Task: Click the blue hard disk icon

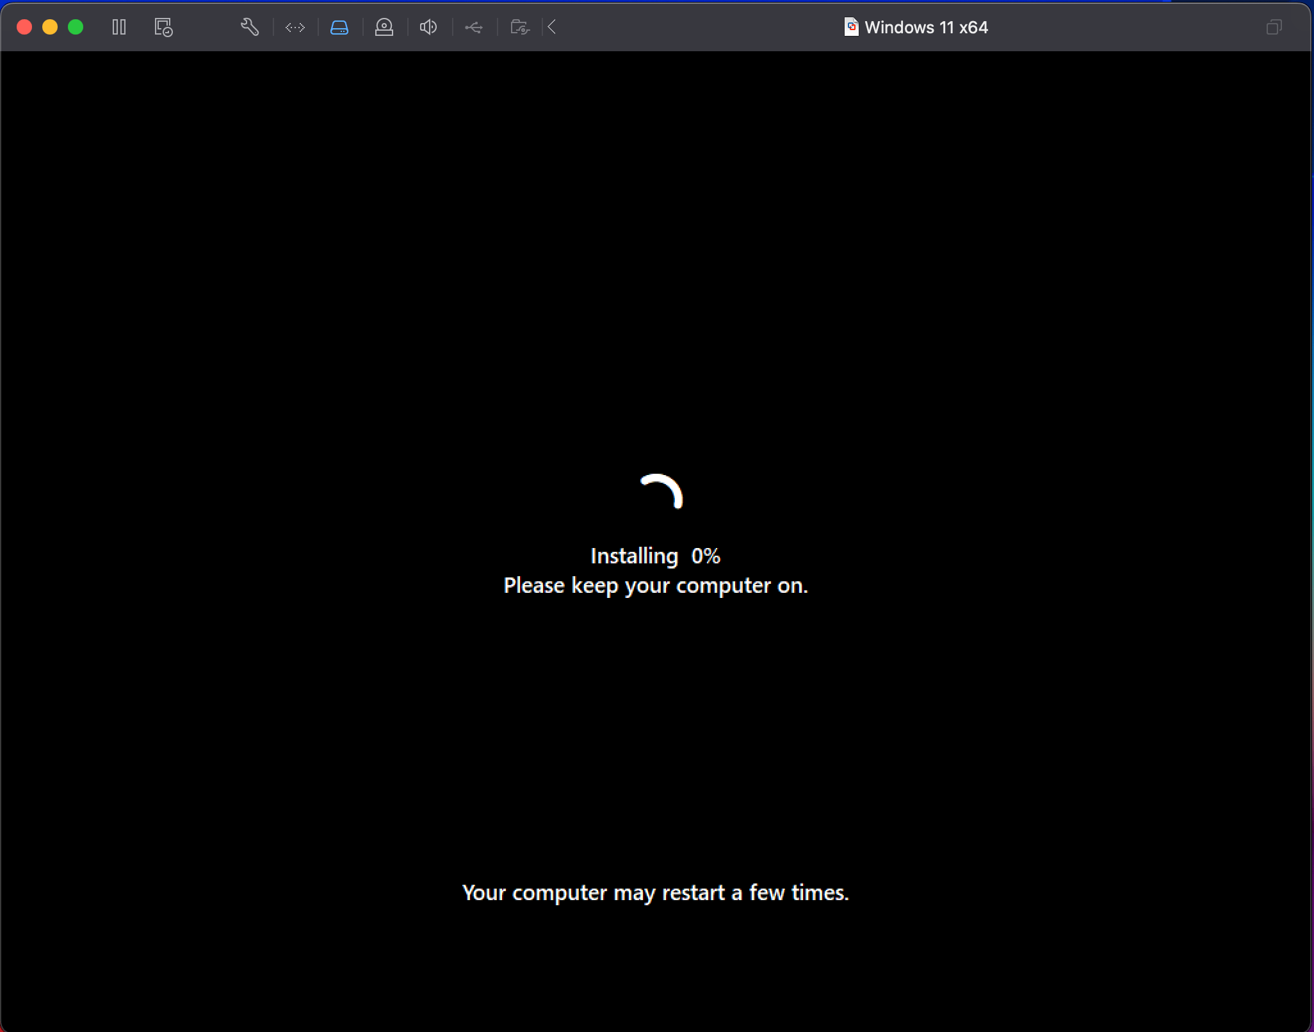Action: coord(339,27)
